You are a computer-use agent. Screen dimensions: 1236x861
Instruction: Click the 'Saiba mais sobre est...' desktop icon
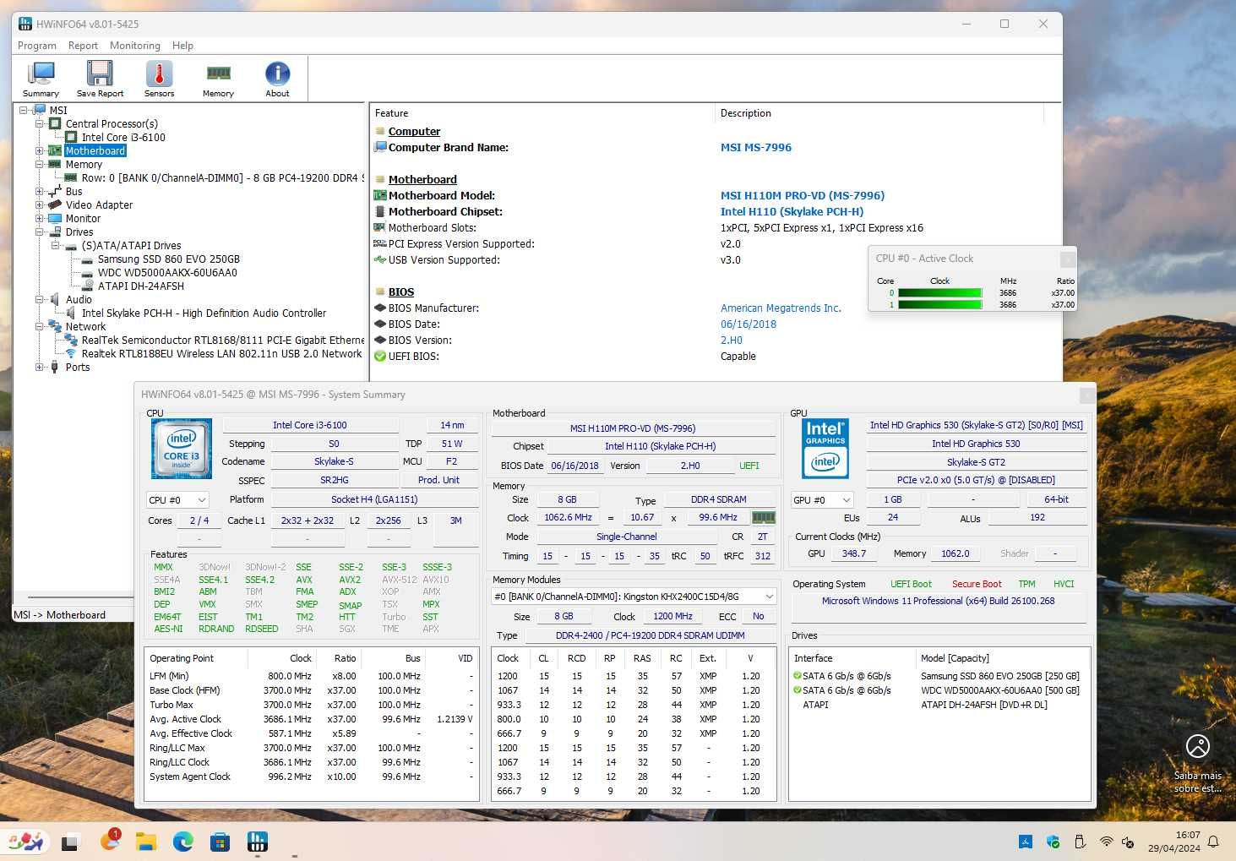(1197, 765)
